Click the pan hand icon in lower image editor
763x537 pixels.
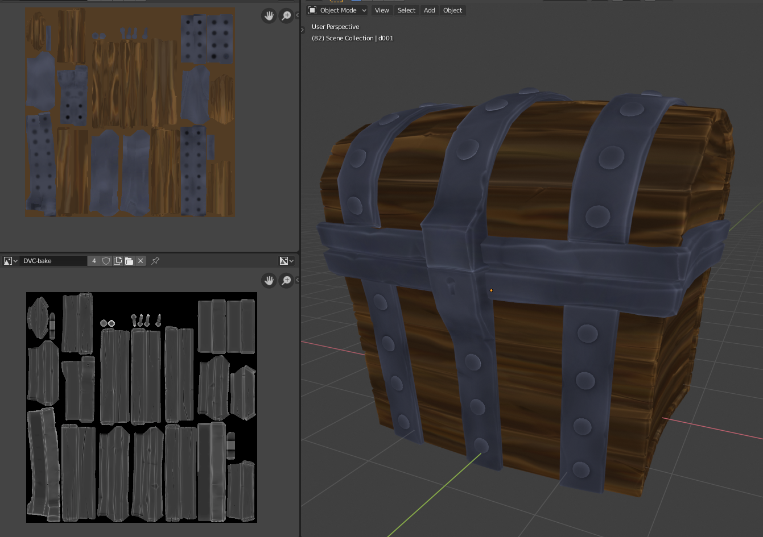click(269, 280)
